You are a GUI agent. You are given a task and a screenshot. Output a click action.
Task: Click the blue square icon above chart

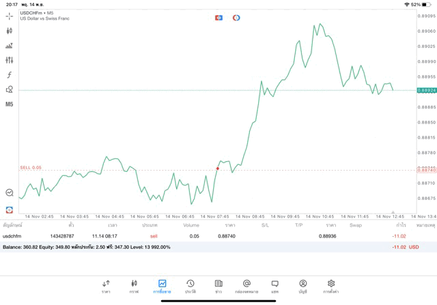tap(218, 18)
